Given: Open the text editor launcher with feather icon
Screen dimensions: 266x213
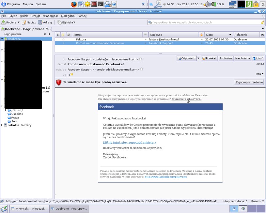Looking at the screenshot, I should click(81, 4).
